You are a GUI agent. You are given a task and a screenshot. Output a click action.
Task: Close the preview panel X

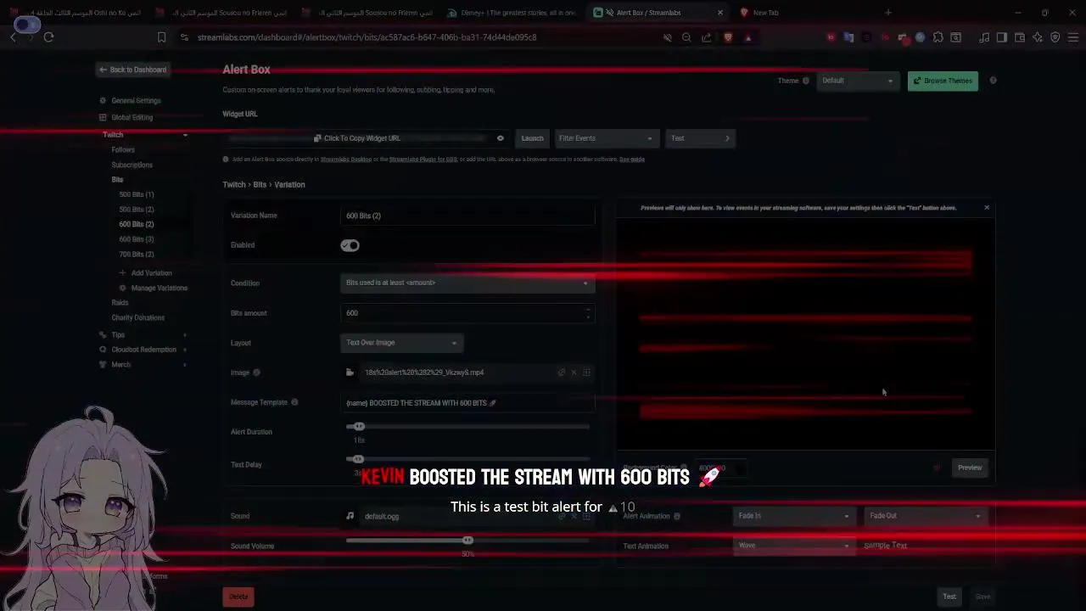(987, 208)
